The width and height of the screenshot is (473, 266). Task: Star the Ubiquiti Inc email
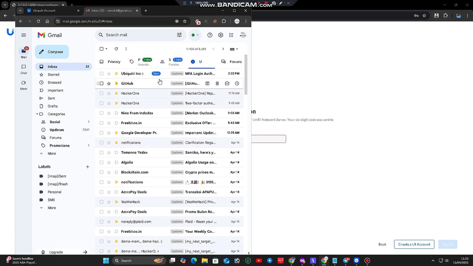[109, 74]
